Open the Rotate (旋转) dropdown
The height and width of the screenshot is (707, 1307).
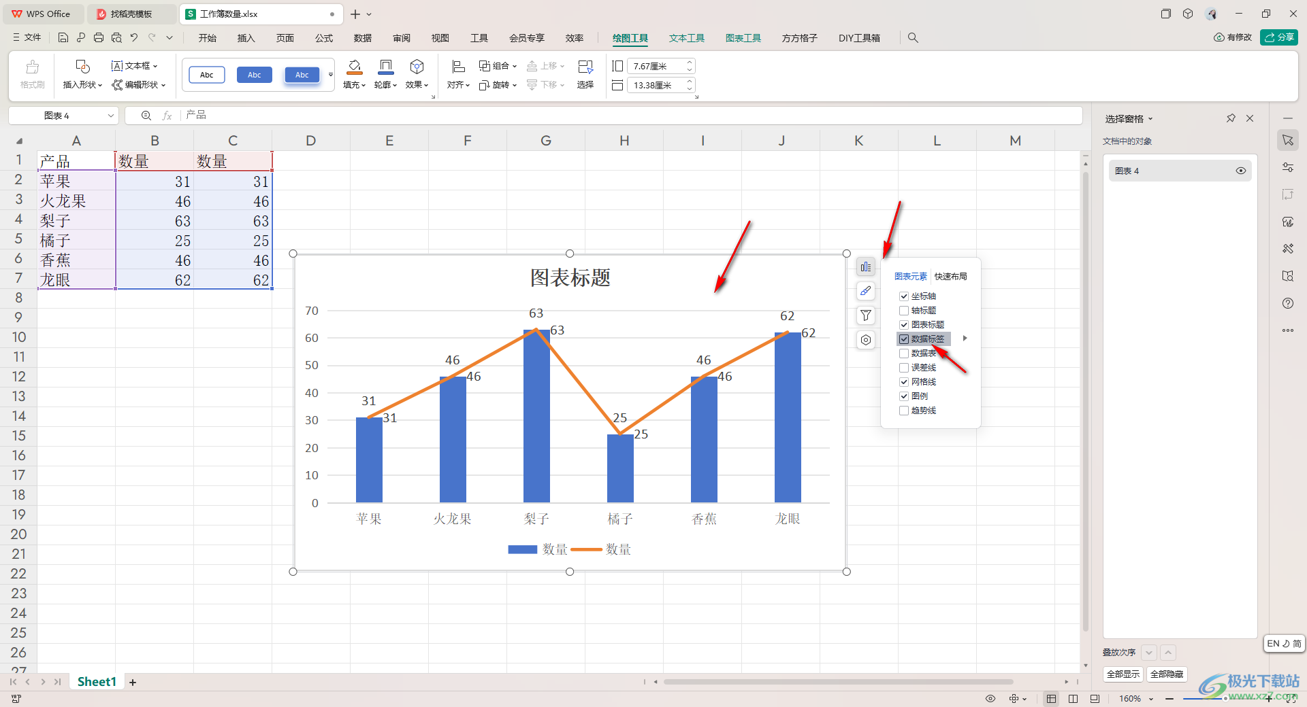point(498,85)
